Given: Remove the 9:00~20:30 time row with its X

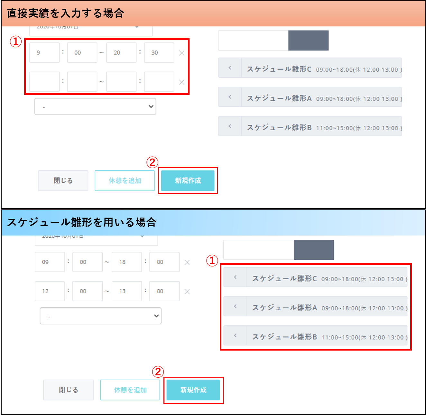Looking at the screenshot, I should 181,53.
